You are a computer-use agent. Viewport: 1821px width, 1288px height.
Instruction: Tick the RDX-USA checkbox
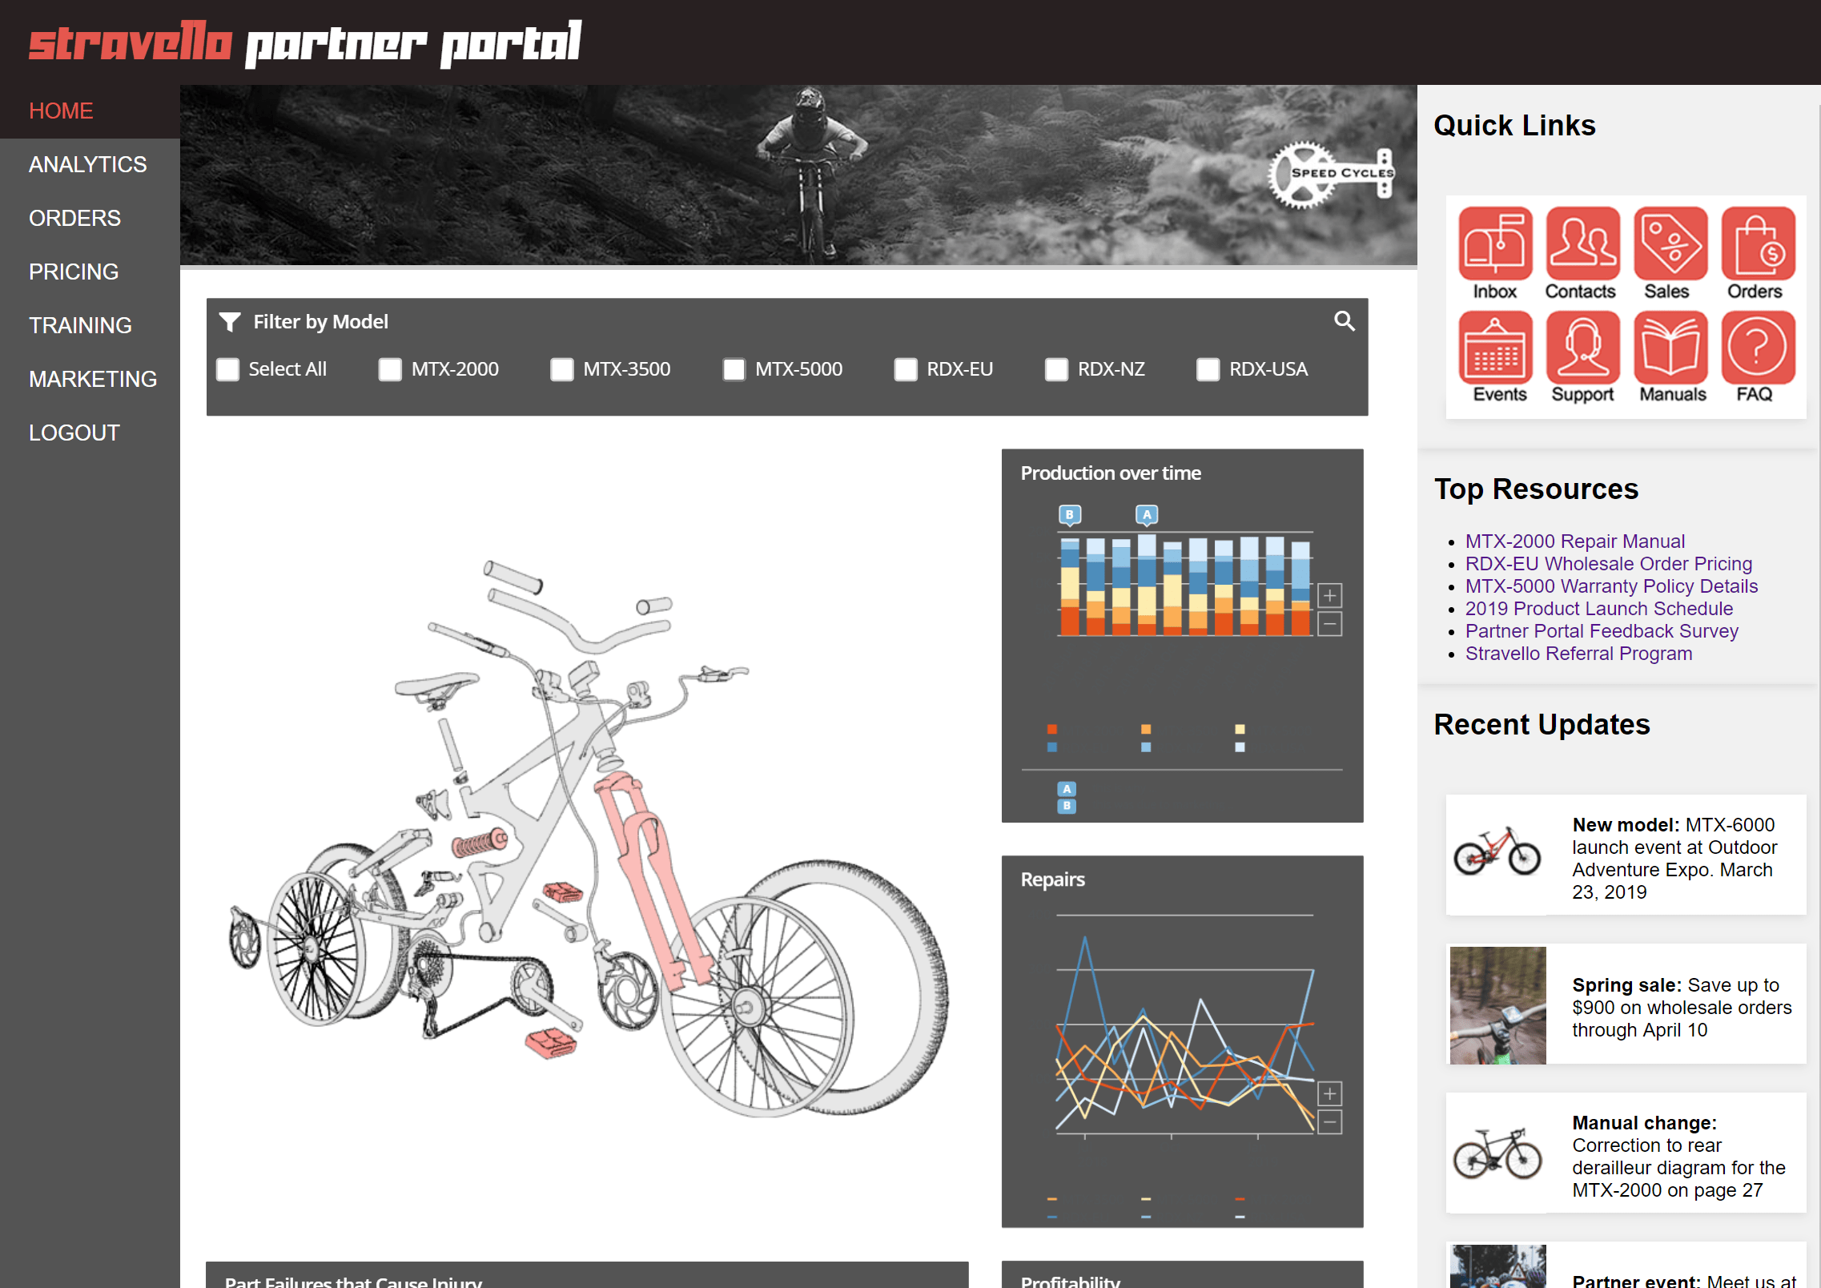(1208, 369)
